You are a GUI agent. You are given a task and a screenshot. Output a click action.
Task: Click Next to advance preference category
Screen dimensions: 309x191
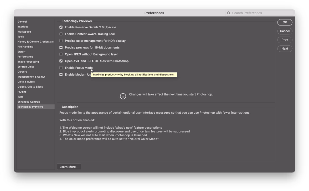click(x=285, y=49)
